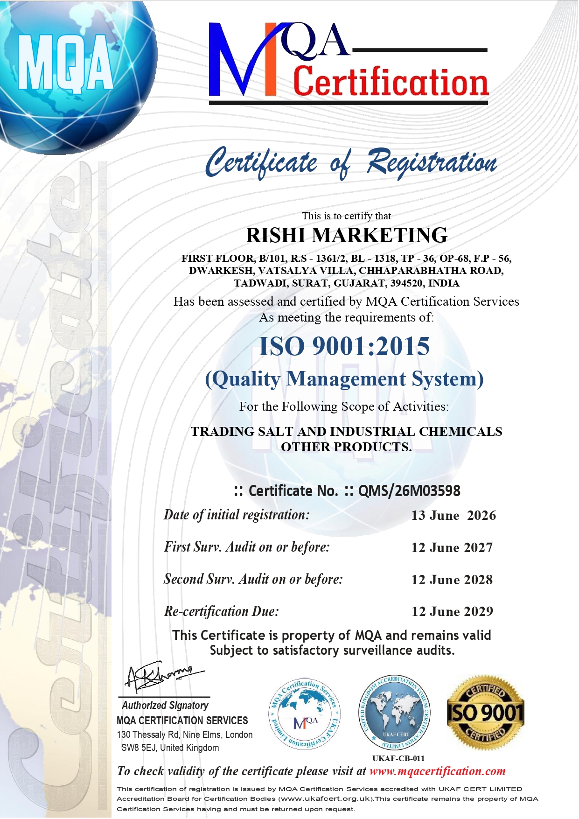Viewport: 579px width, 819px height.
Task: Click 'Subject to satisfactory surveillance audits.' line
Action: point(332,651)
